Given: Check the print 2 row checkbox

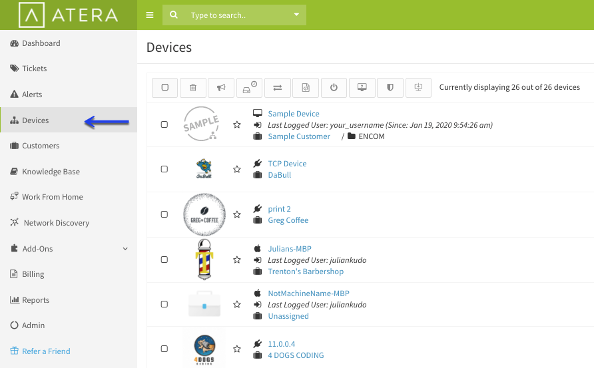Looking at the screenshot, I should click(x=164, y=214).
